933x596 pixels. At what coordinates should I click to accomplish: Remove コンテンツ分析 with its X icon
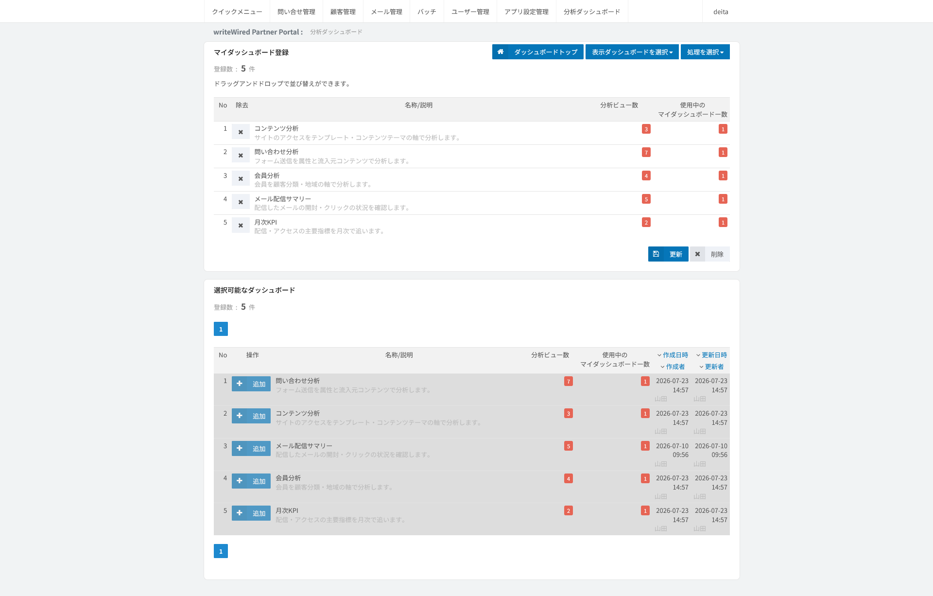click(x=241, y=132)
